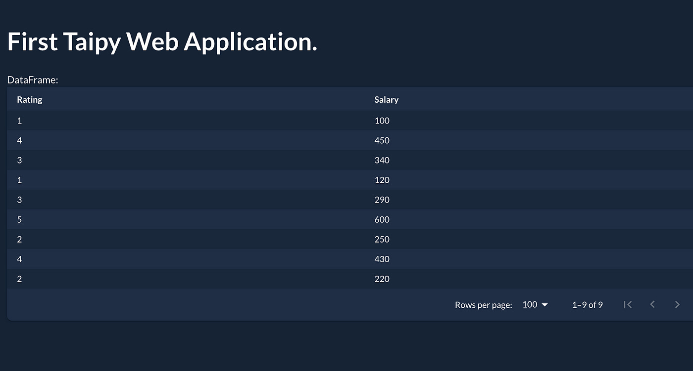This screenshot has width=693, height=371.
Task: Open the rows per page dropdown showing 100
Action: point(535,305)
